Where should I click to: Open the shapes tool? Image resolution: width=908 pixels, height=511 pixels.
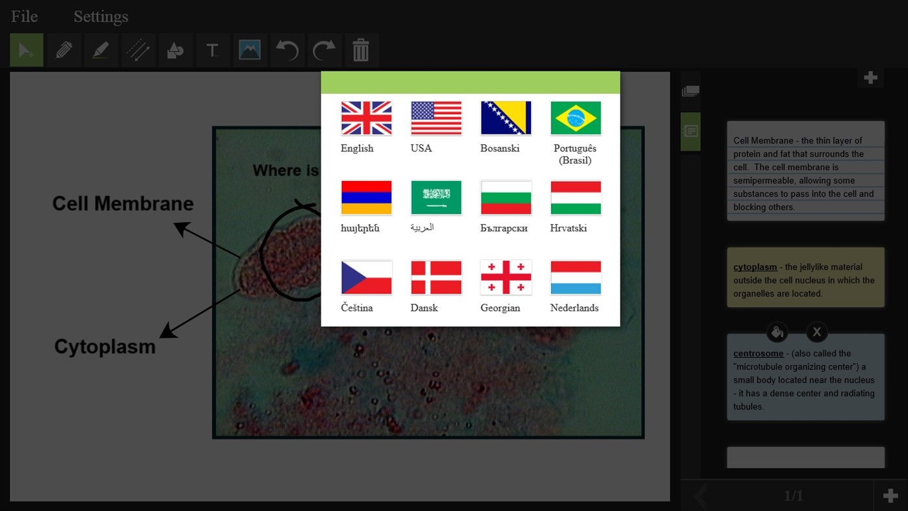coord(175,50)
